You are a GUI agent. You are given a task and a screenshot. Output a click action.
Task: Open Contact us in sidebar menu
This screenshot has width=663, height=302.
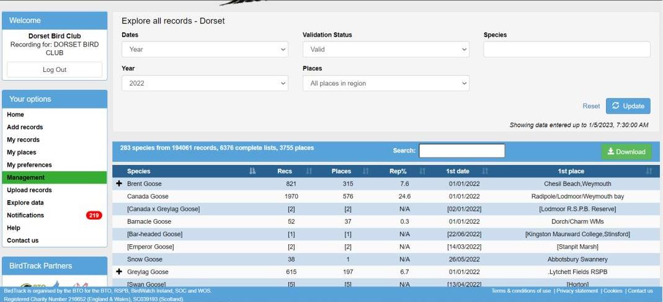click(23, 241)
